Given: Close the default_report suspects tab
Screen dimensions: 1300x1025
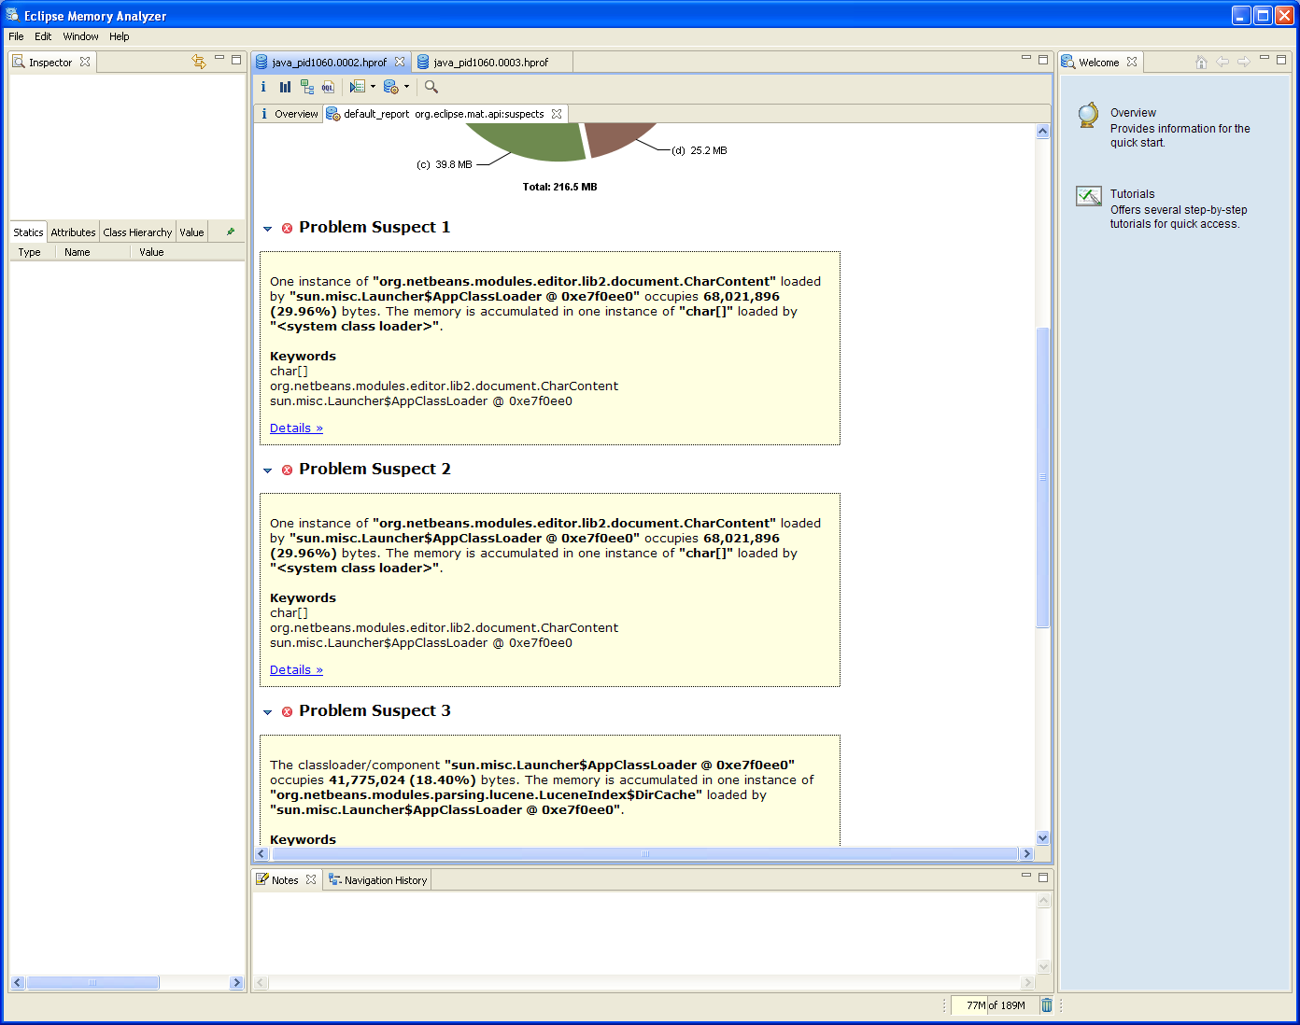Looking at the screenshot, I should 557,114.
